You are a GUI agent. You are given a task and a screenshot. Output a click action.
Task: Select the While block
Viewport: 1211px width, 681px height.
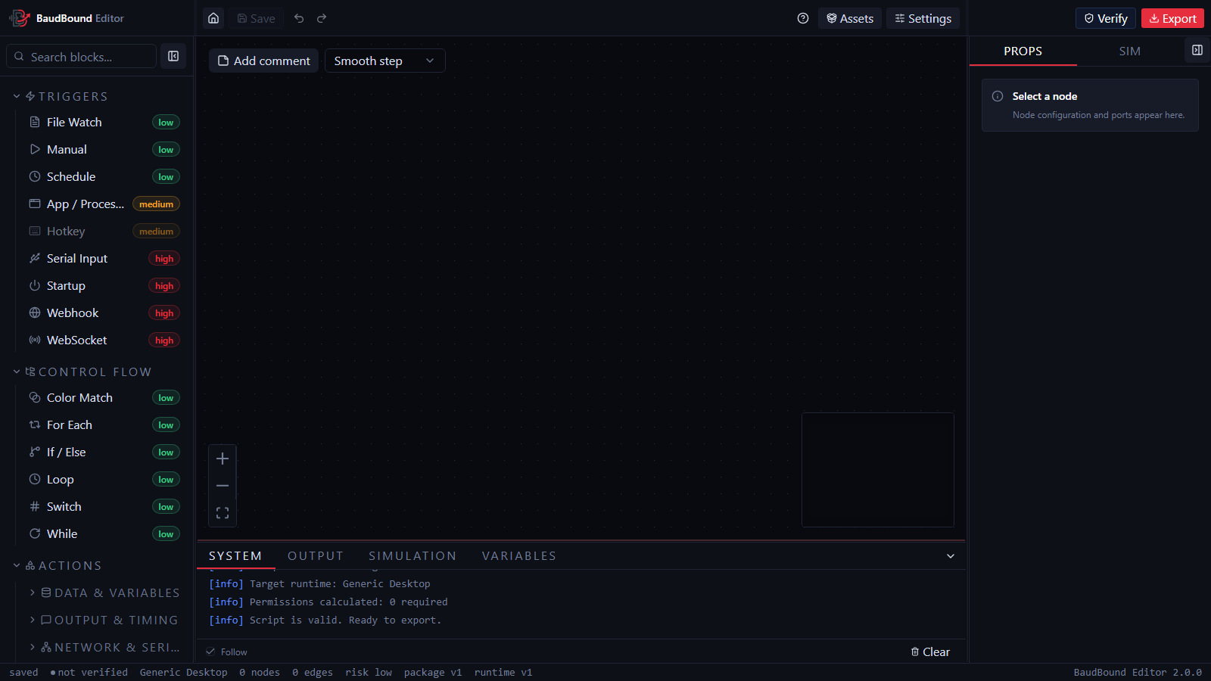(x=104, y=533)
